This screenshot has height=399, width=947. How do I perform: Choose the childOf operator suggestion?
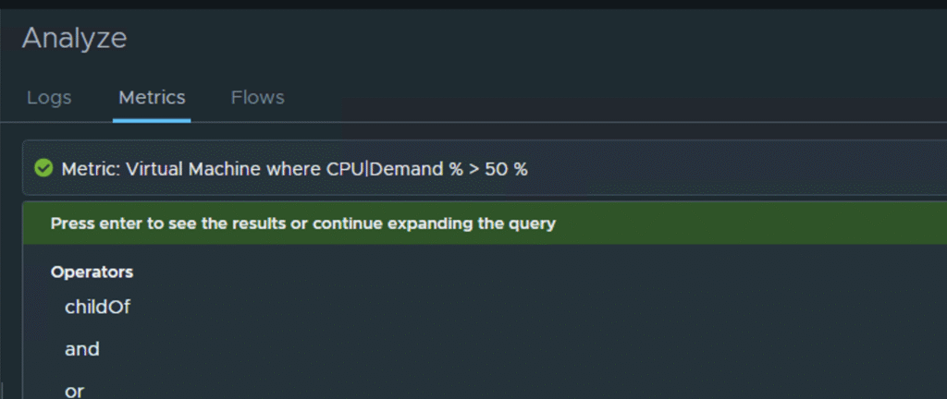(x=97, y=308)
